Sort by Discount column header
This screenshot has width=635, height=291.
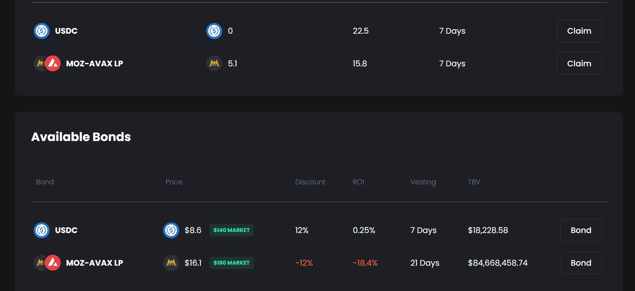310,182
